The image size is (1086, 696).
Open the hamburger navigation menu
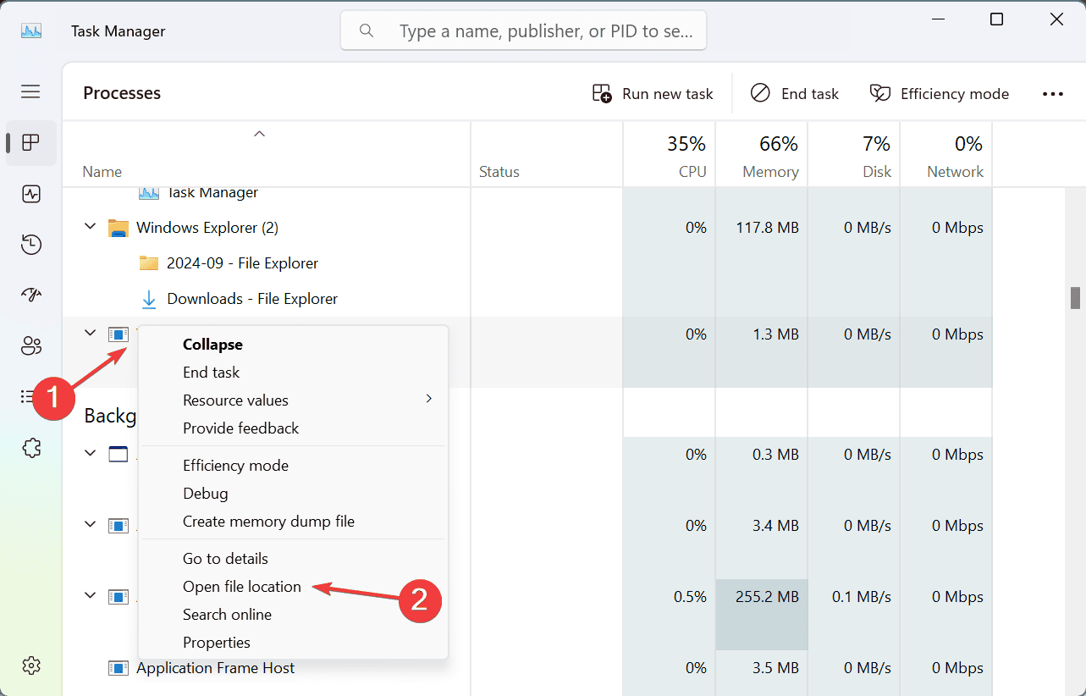point(30,91)
